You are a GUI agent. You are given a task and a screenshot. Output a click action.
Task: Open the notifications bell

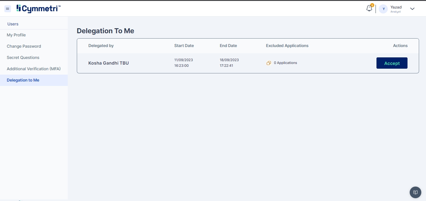(x=369, y=8)
